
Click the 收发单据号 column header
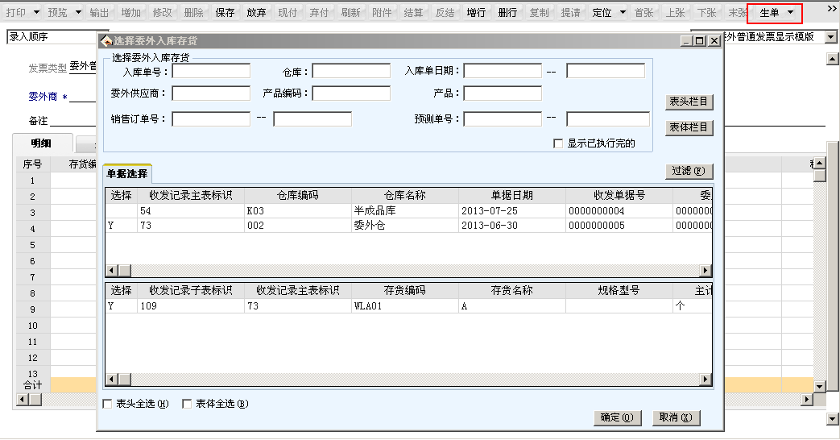[x=619, y=196]
